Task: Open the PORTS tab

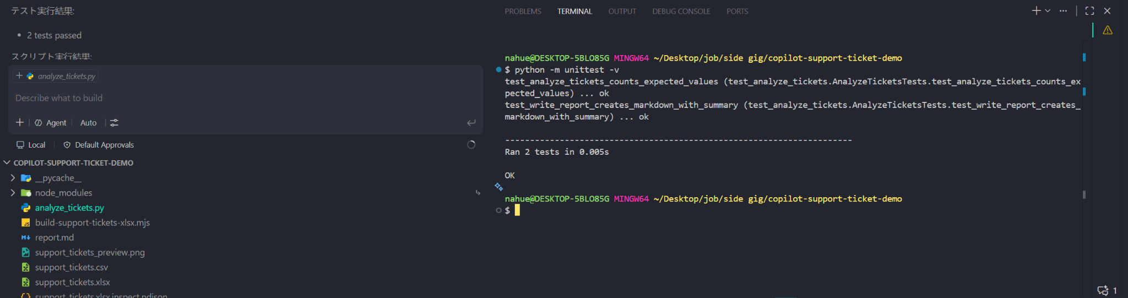Action: (x=737, y=11)
